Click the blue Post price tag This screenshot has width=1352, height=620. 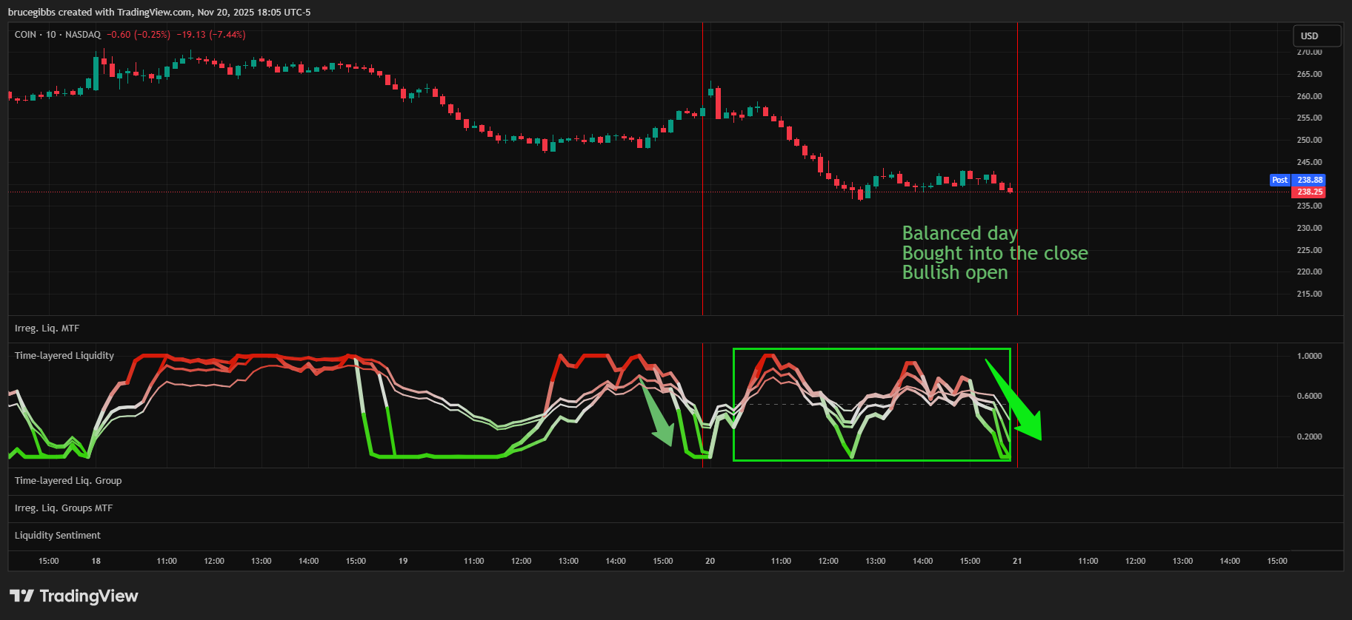pyautogui.click(x=1279, y=180)
